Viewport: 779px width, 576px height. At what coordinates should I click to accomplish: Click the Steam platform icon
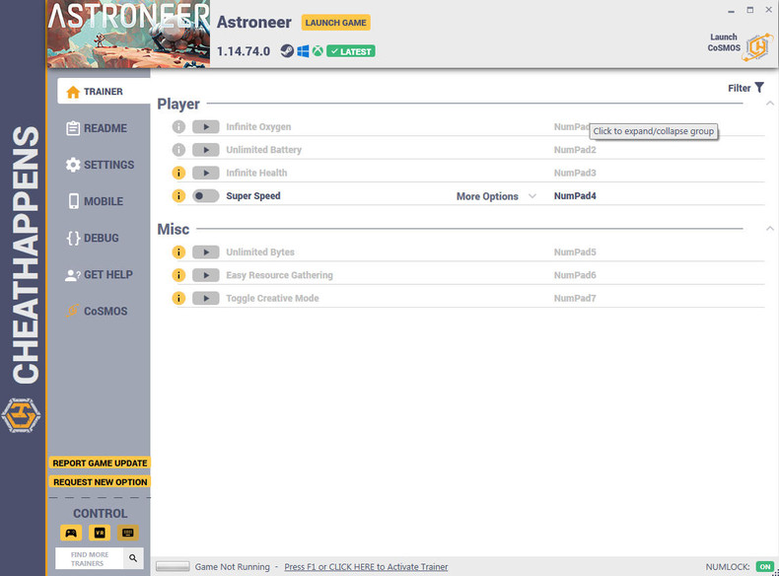point(287,50)
